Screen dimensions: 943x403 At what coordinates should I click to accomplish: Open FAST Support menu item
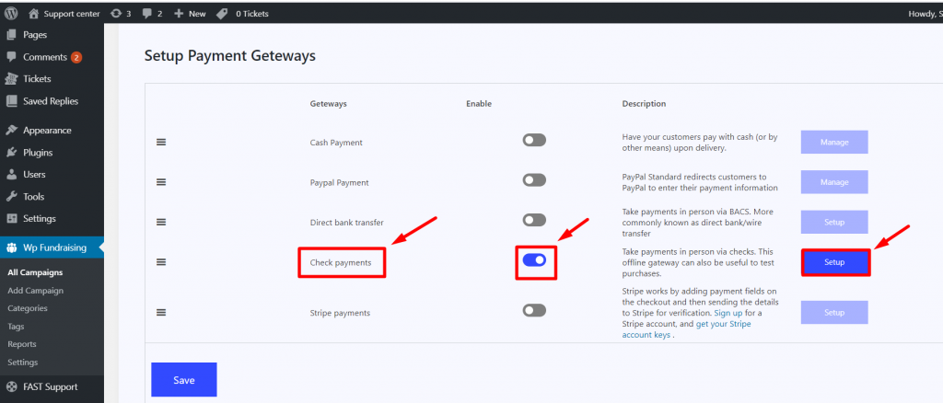(52, 386)
